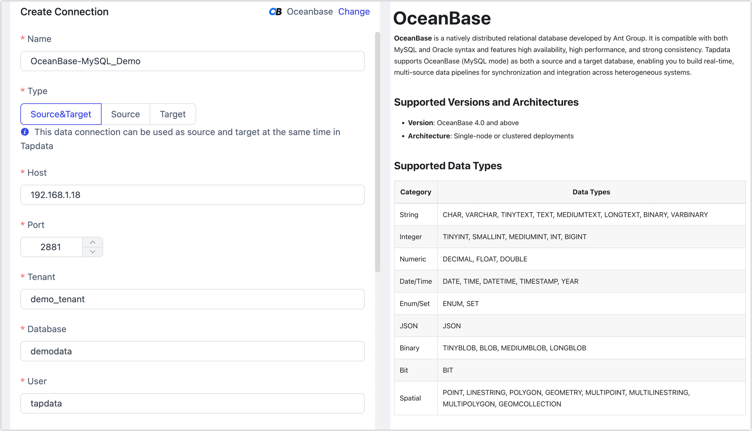Click the Data Types column header

pyautogui.click(x=591, y=192)
